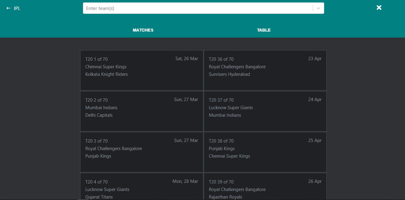This screenshot has width=405, height=200.
Task: Click Sunrisers Hyderabad team name
Action: 229,74
